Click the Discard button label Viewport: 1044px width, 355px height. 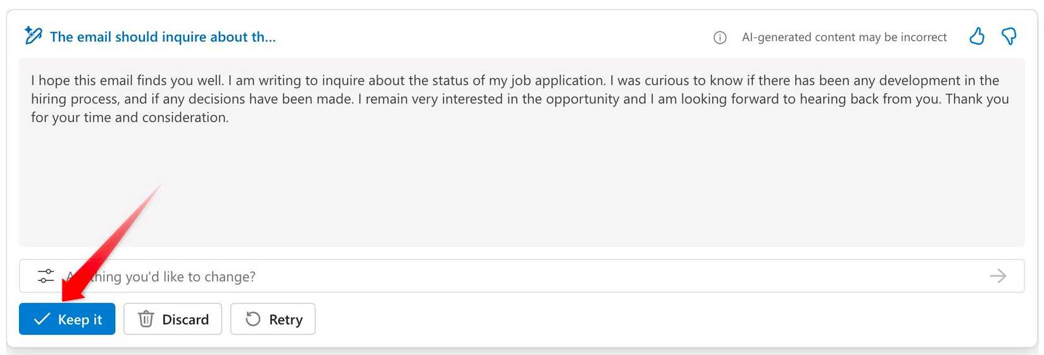click(185, 320)
